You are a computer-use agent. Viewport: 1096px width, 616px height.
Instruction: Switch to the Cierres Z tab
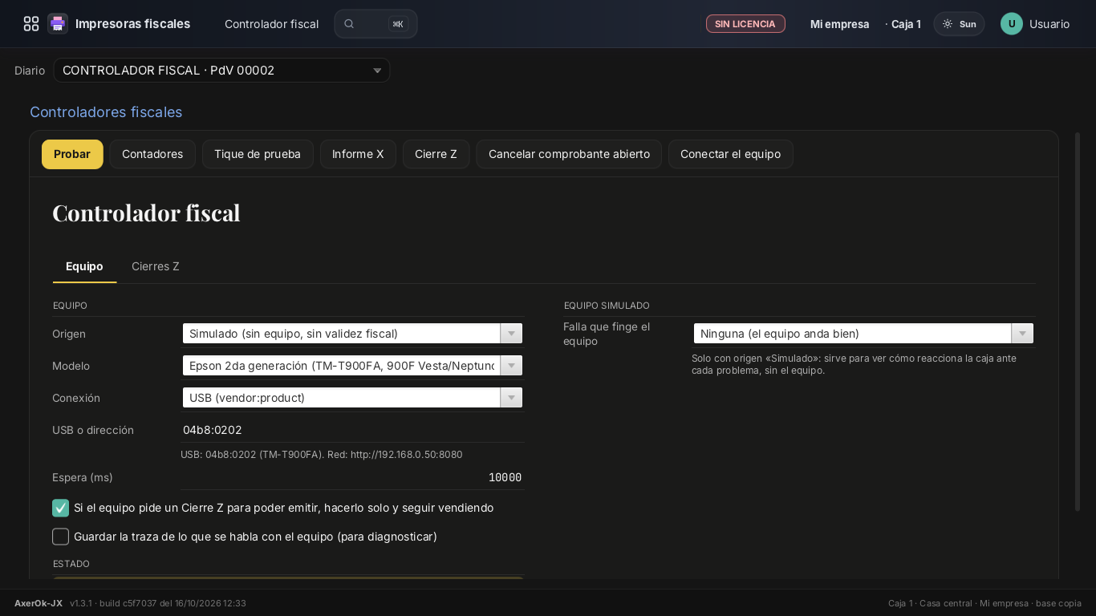point(156,266)
